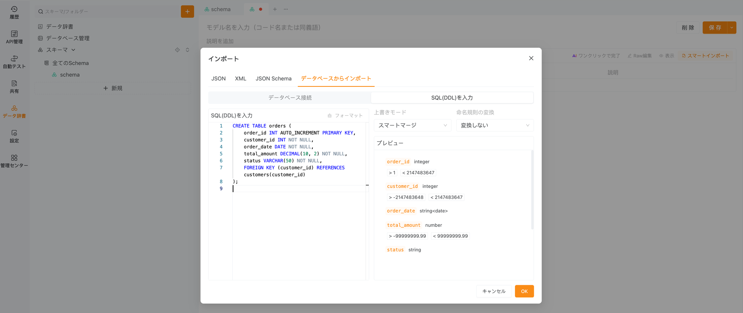The height and width of the screenshot is (313, 743).
Task: Open the dropdown arrow beside 保存
Action: (731, 27)
